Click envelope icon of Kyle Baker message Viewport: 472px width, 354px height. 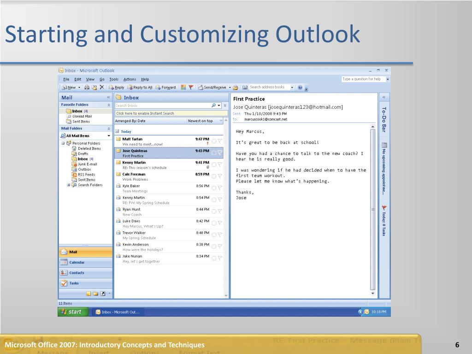(118, 186)
